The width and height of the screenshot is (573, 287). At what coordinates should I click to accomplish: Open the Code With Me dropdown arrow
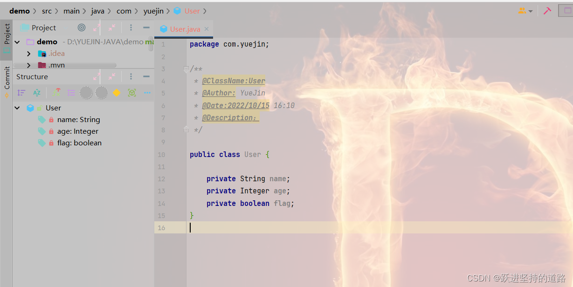point(531,11)
